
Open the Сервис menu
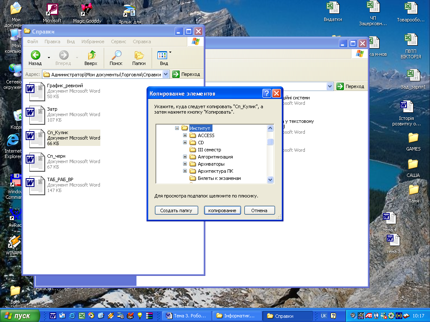tap(118, 42)
